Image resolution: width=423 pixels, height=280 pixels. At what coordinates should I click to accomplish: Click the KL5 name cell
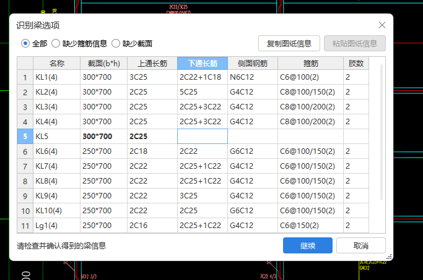(56, 136)
